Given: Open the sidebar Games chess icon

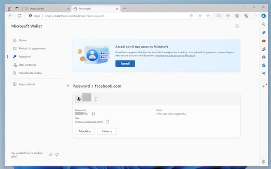Looking at the screenshot, I should pos(263,49).
